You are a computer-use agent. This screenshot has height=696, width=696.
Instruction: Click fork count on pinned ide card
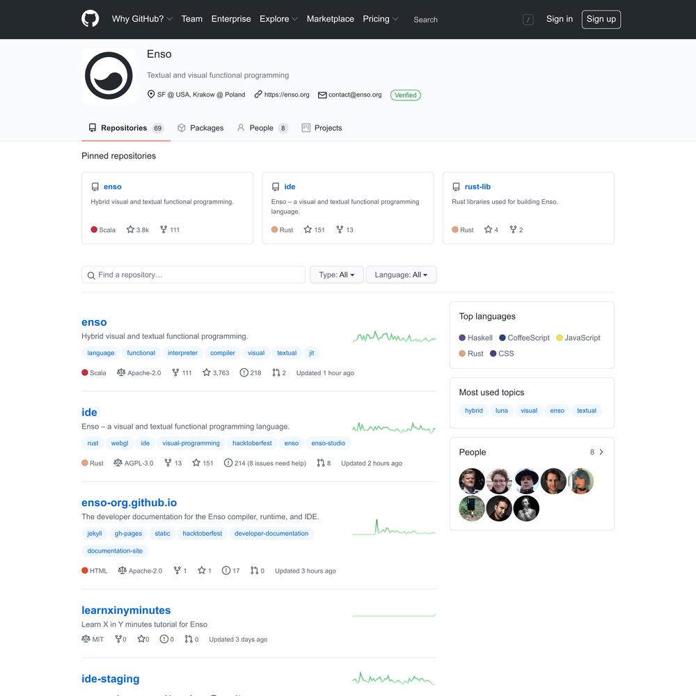coord(345,230)
